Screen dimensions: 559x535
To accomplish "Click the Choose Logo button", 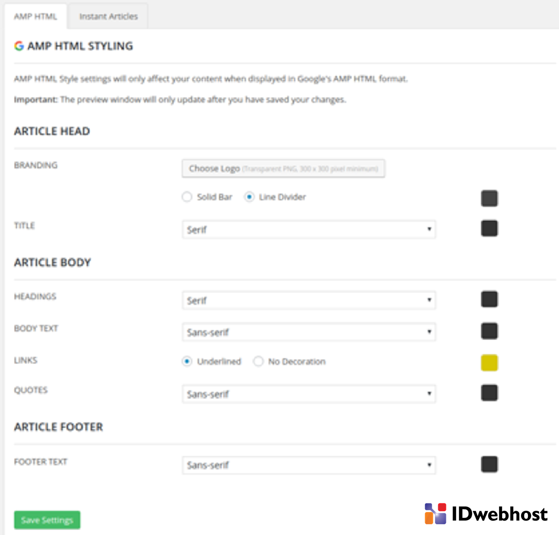I will pos(283,169).
